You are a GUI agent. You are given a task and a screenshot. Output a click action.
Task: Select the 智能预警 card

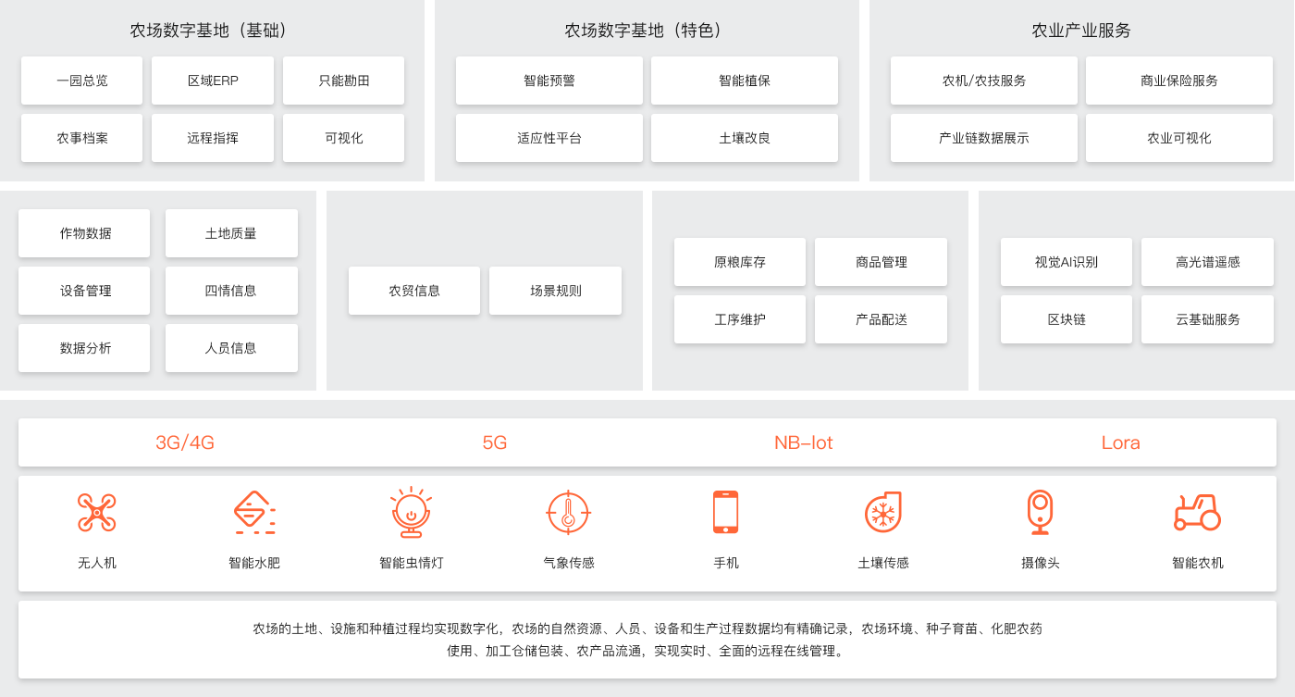click(549, 81)
